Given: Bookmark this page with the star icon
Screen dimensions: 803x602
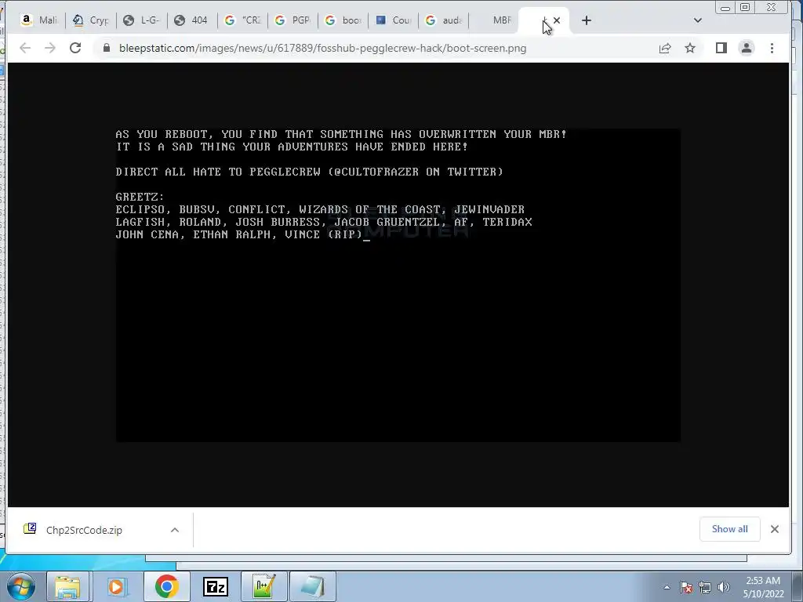Looking at the screenshot, I should click(x=690, y=48).
